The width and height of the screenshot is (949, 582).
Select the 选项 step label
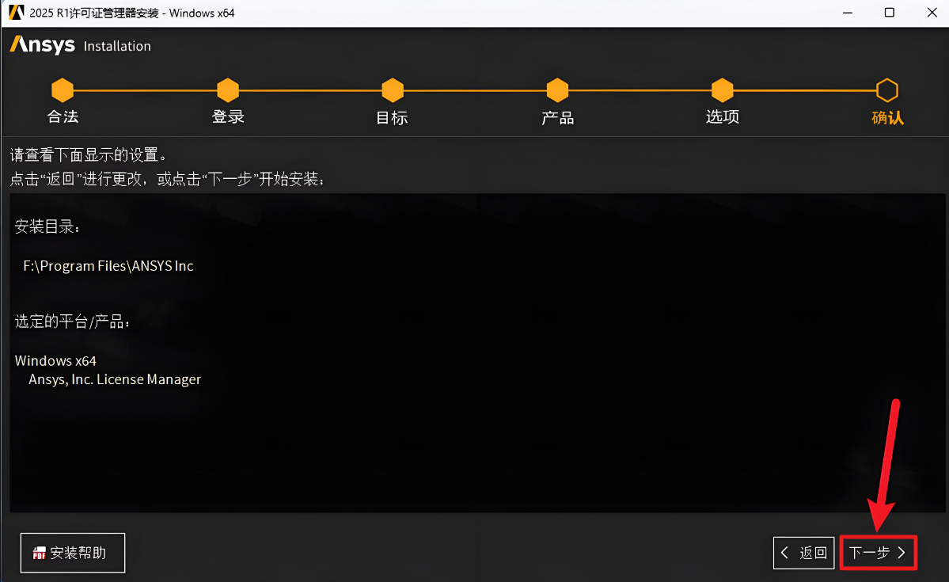click(723, 117)
